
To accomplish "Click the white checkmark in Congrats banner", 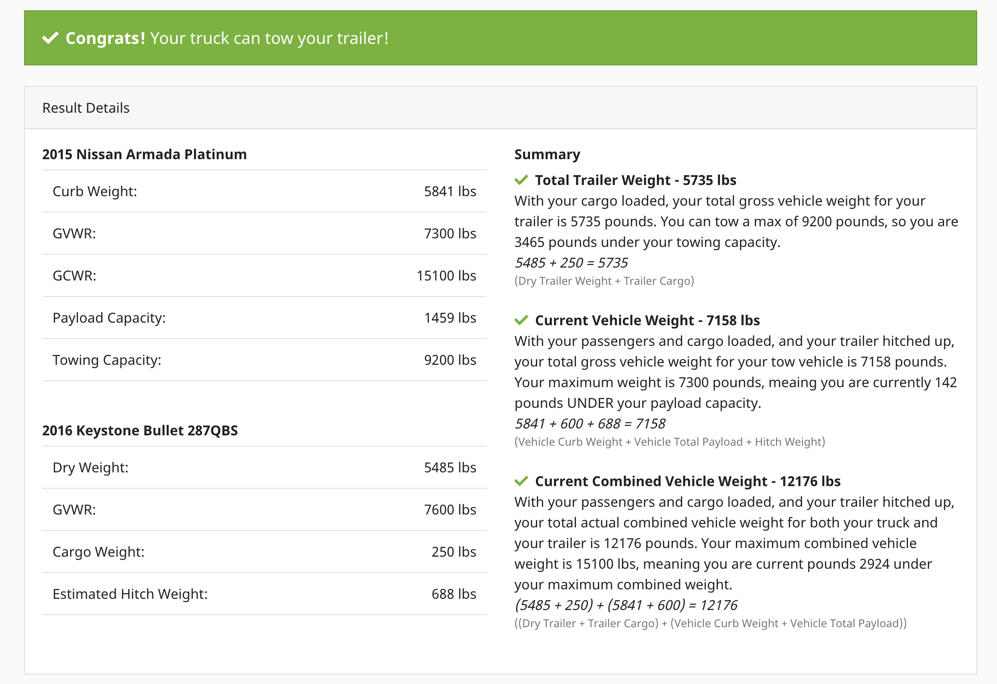I will (x=50, y=38).
